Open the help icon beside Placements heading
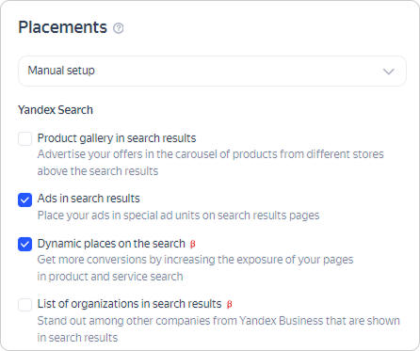Screen dimensions: 420x351 pos(119,28)
